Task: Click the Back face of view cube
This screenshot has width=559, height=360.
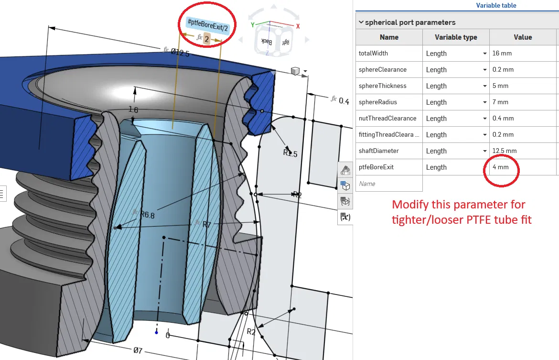Action: click(x=266, y=42)
